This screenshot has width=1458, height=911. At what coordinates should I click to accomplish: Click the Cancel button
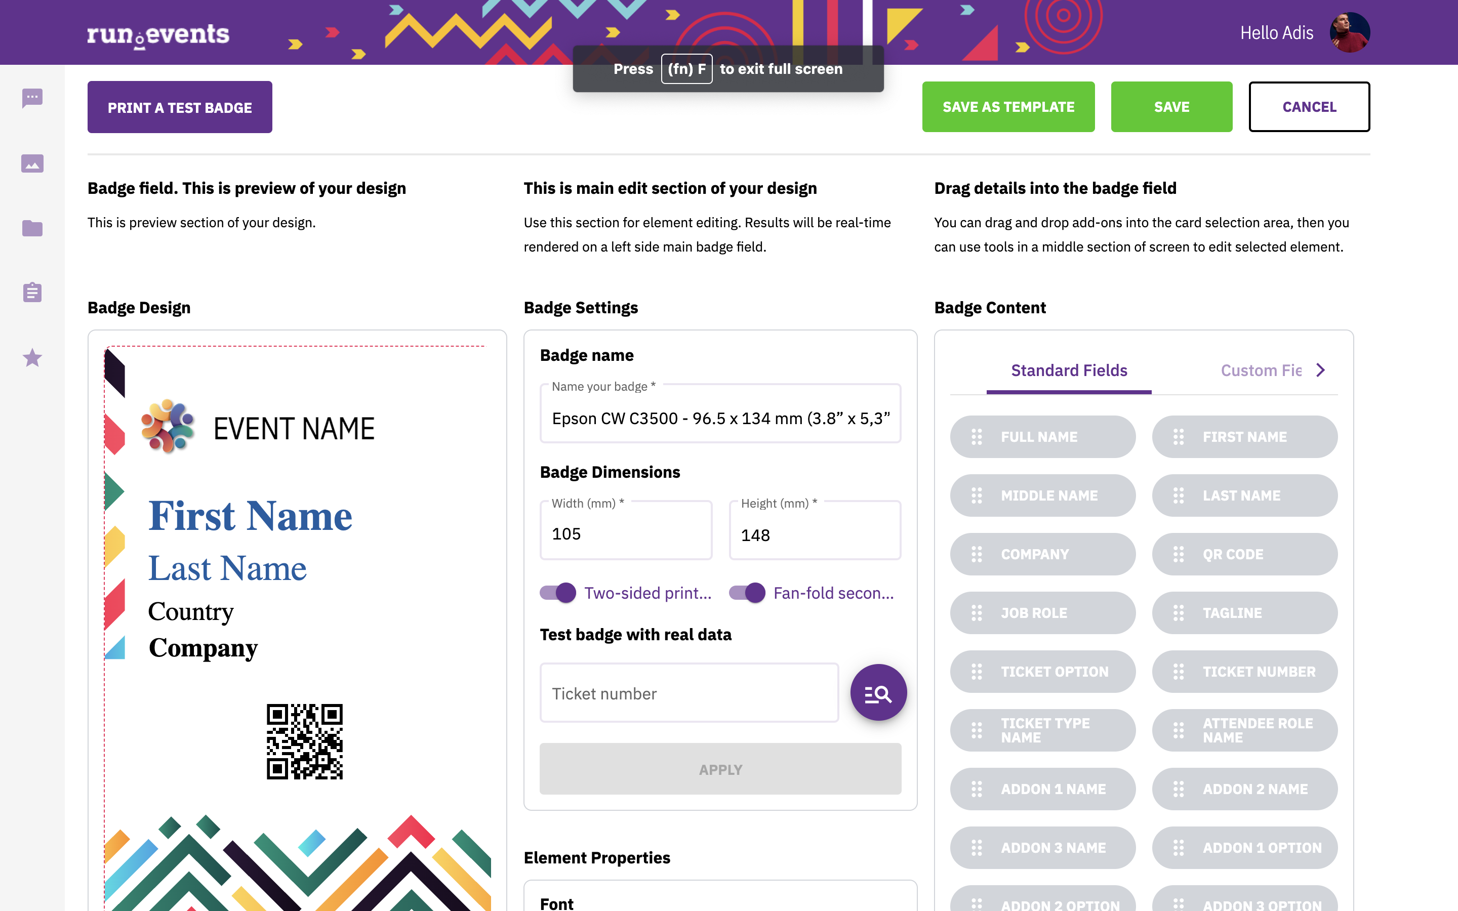click(1309, 107)
